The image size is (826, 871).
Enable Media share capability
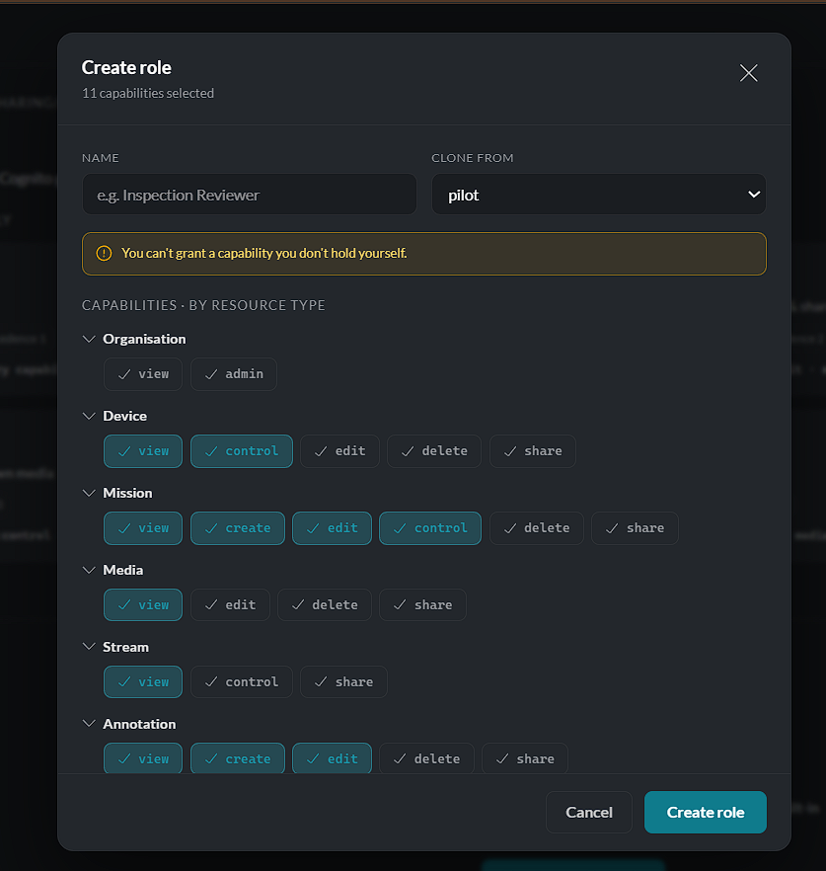(x=422, y=605)
